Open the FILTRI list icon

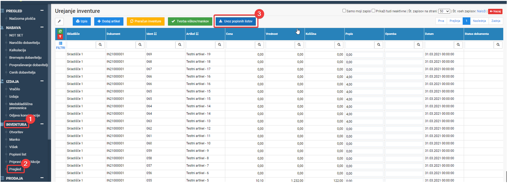click(x=60, y=44)
